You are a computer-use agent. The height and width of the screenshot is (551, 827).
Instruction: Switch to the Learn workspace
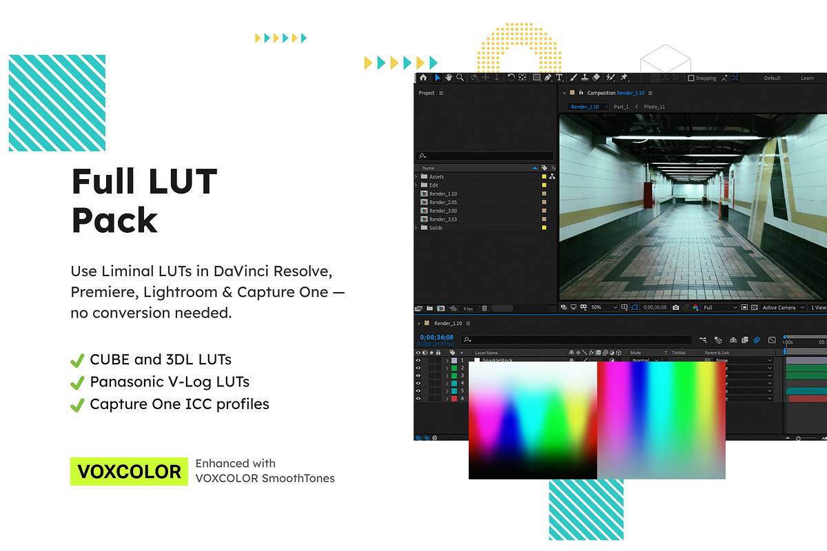point(807,79)
